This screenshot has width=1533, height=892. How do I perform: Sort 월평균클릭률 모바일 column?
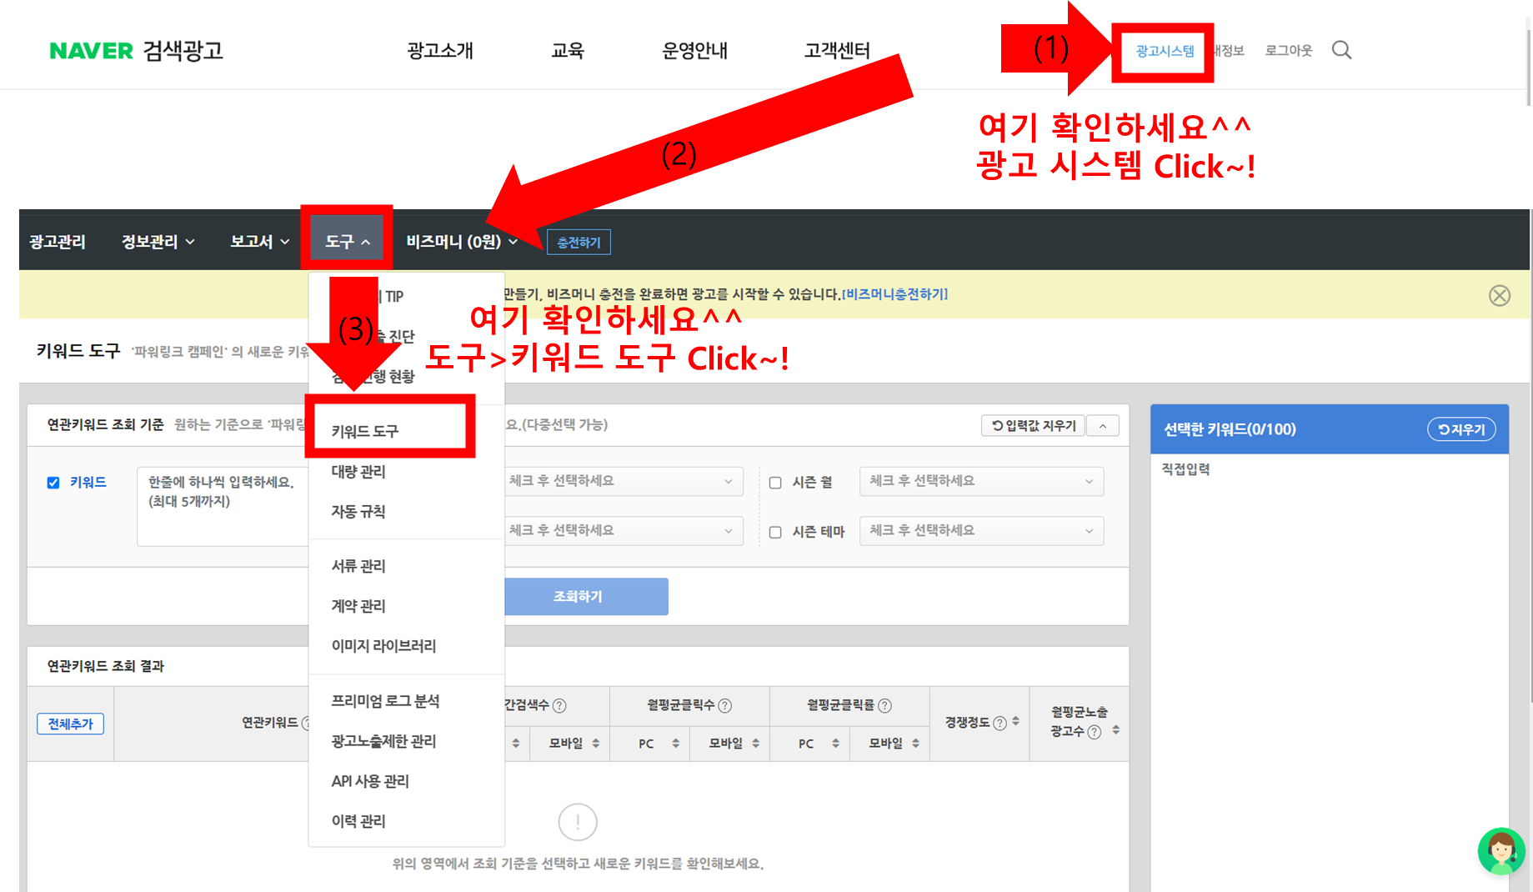915,743
